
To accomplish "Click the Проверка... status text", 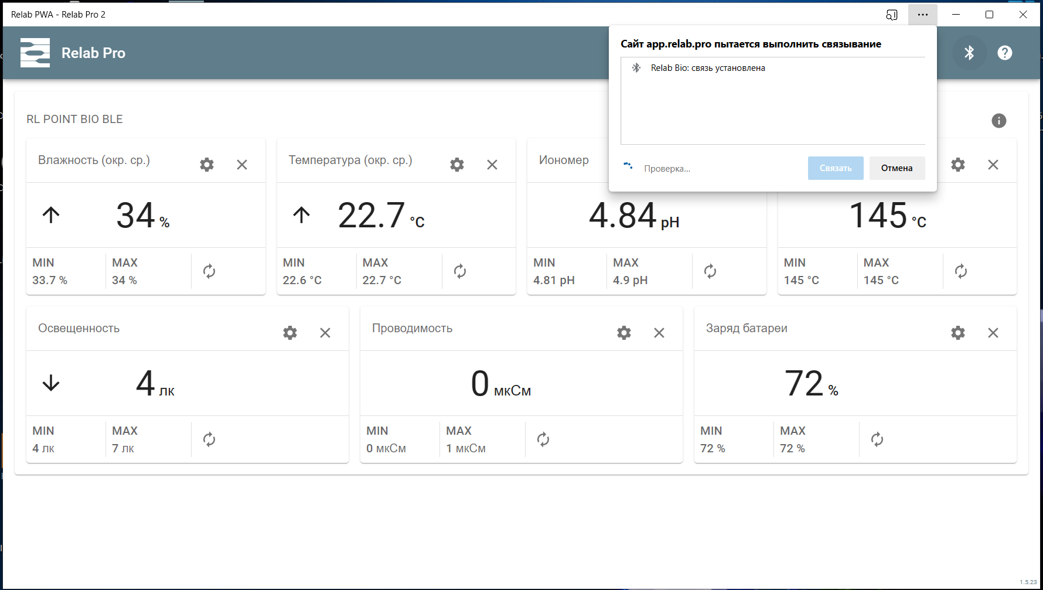I will (667, 169).
